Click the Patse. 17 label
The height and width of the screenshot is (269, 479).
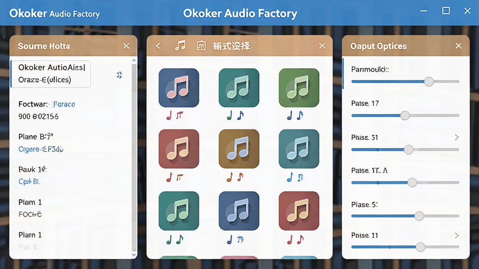point(365,103)
